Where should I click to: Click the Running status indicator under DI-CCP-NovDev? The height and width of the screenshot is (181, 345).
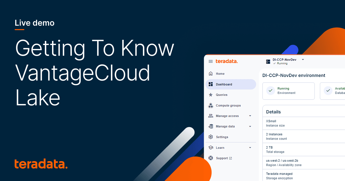281,63
